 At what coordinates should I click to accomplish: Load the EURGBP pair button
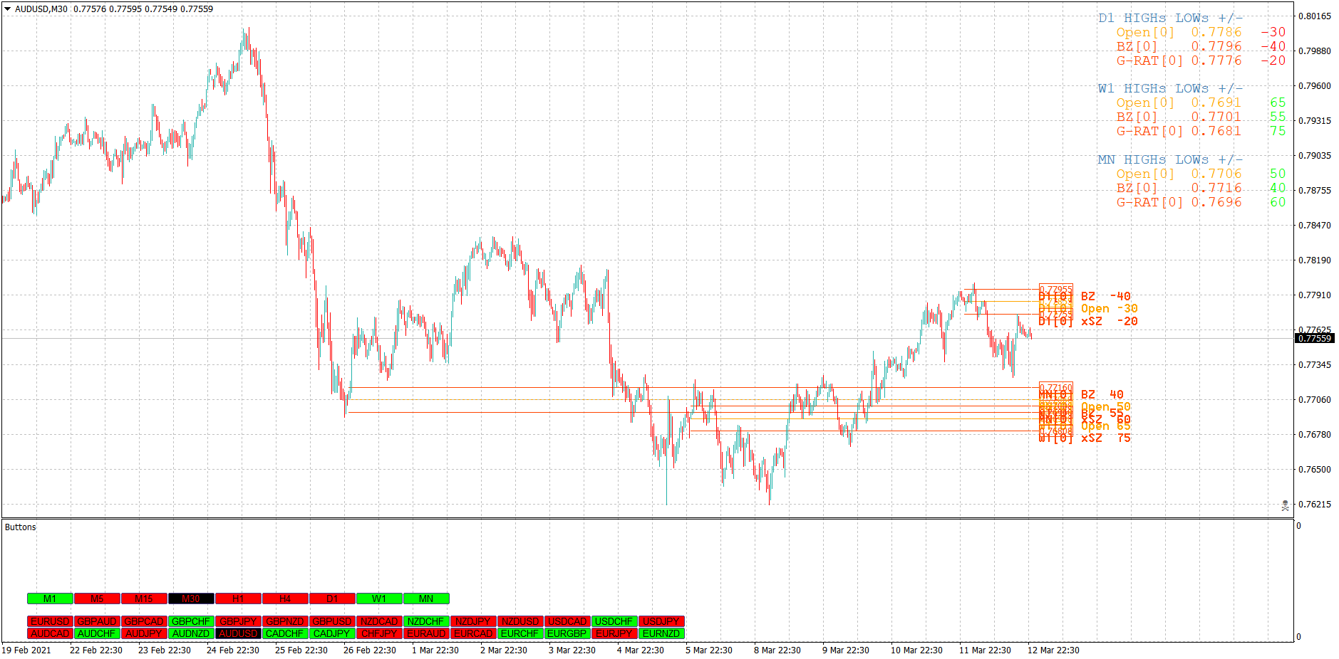point(567,633)
